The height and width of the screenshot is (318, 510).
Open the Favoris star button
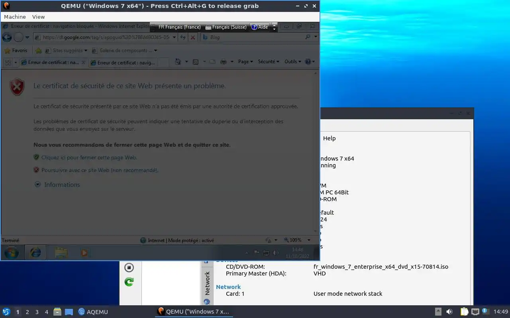tap(16, 50)
